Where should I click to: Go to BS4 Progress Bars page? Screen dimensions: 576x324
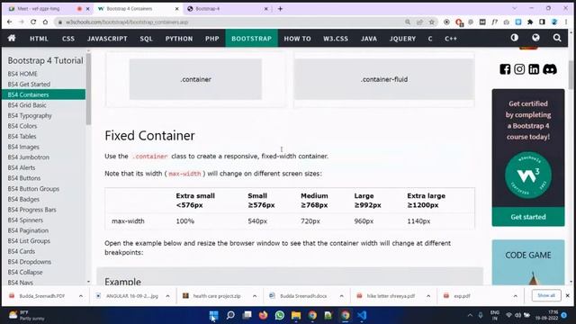(x=32, y=210)
